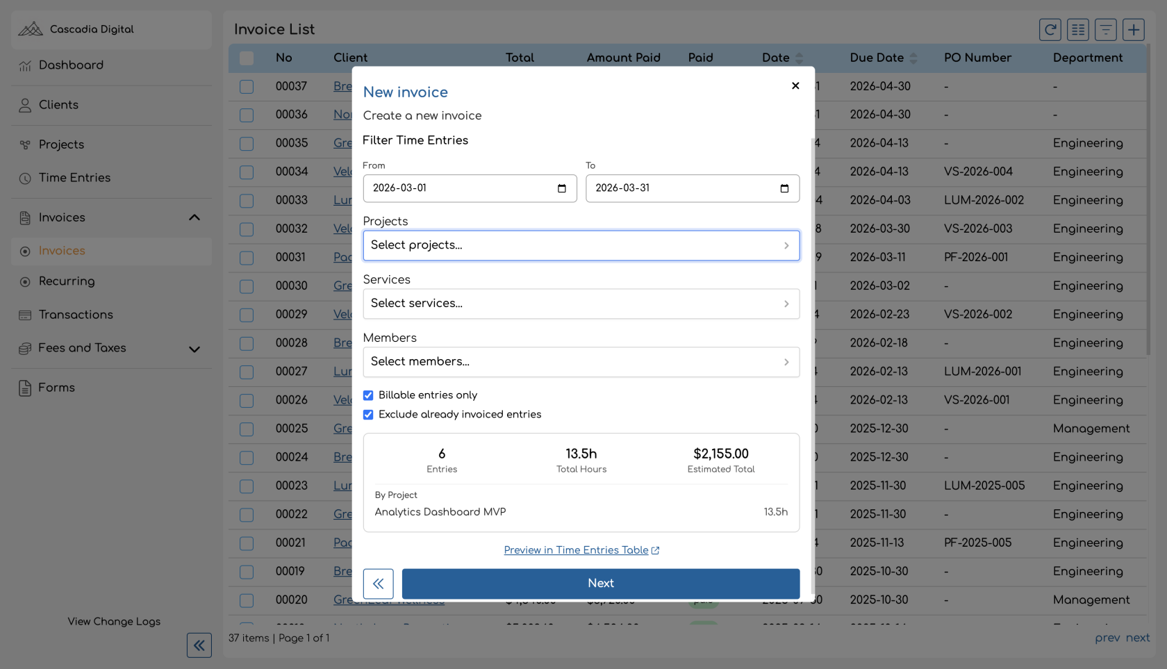
Task: Toggle Billable entries only checkbox
Action: [x=368, y=395]
